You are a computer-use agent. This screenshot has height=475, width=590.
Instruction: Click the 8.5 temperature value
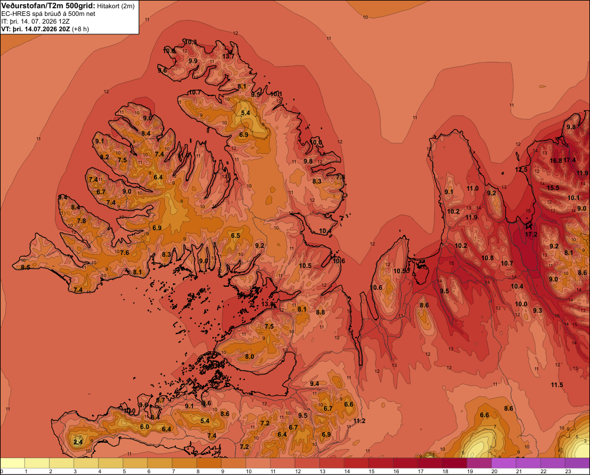click(x=25, y=267)
